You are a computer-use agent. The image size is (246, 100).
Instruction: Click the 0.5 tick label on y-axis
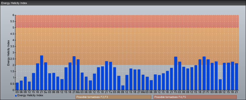coord(13,84)
